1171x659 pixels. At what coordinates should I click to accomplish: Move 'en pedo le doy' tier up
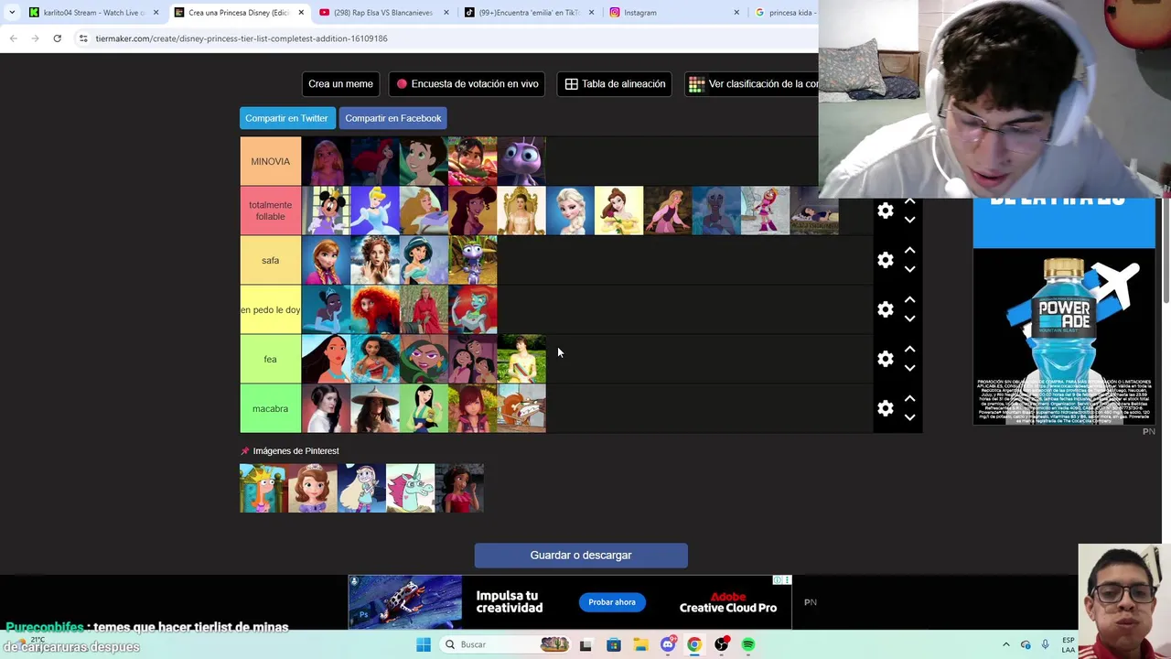(x=909, y=299)
